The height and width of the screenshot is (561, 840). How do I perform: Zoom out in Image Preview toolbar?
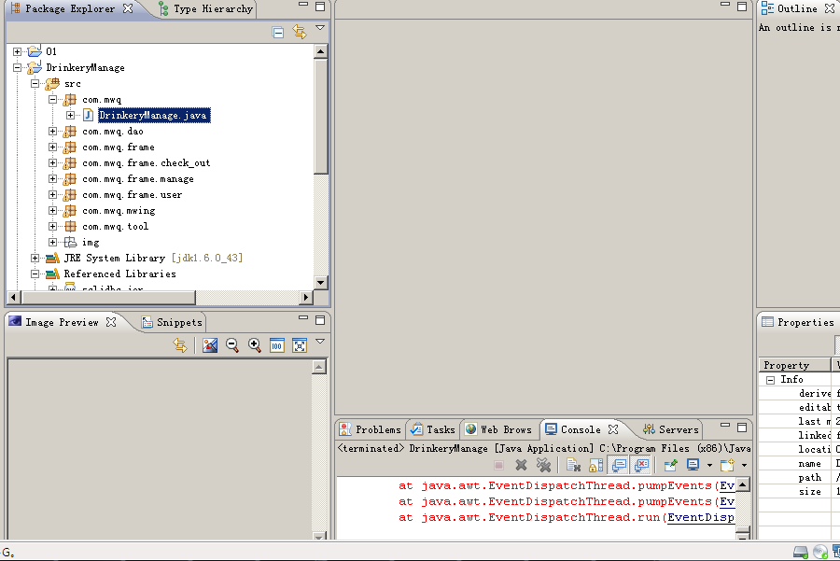pos(232,345)
